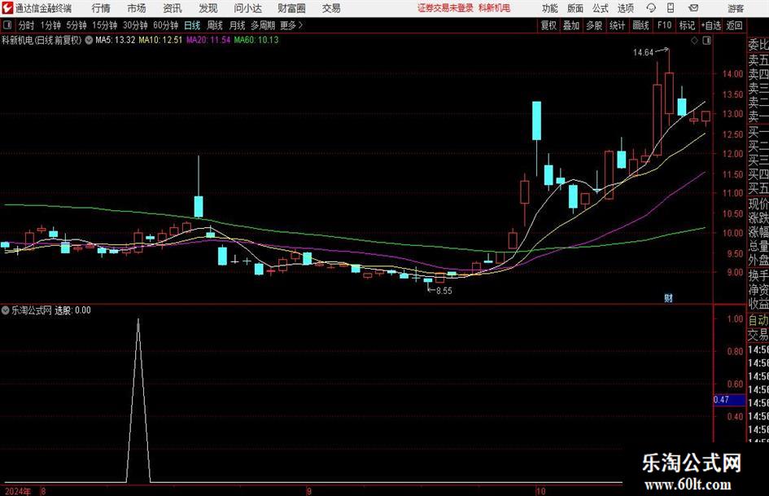Open the envelope messages icon
This screenshot has width=769, height=496.
pos(693,8)
